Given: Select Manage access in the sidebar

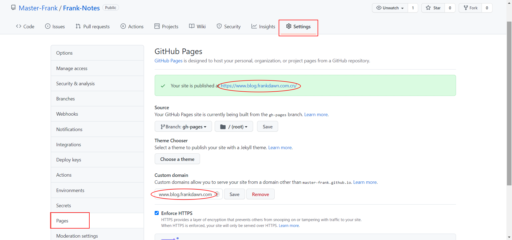Looking at the screenshot, I should click(x=97, y=68).
